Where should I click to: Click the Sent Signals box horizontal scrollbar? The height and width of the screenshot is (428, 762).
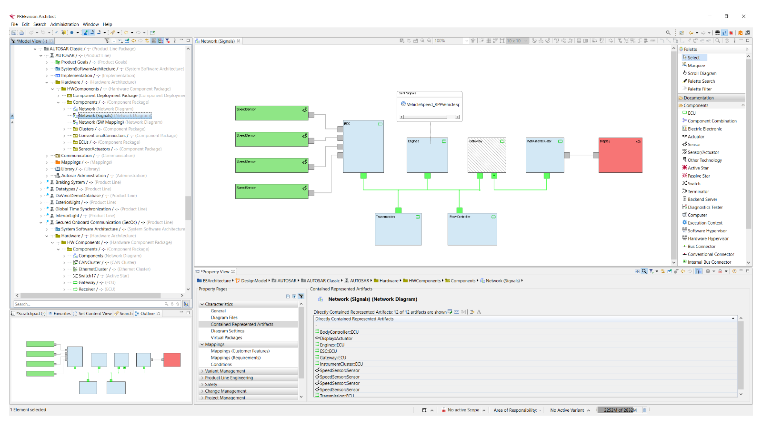coord(430,117)
